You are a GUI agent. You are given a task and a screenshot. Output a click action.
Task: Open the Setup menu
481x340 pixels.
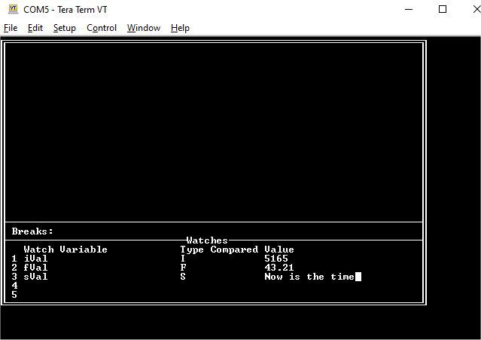pos(64,28)
